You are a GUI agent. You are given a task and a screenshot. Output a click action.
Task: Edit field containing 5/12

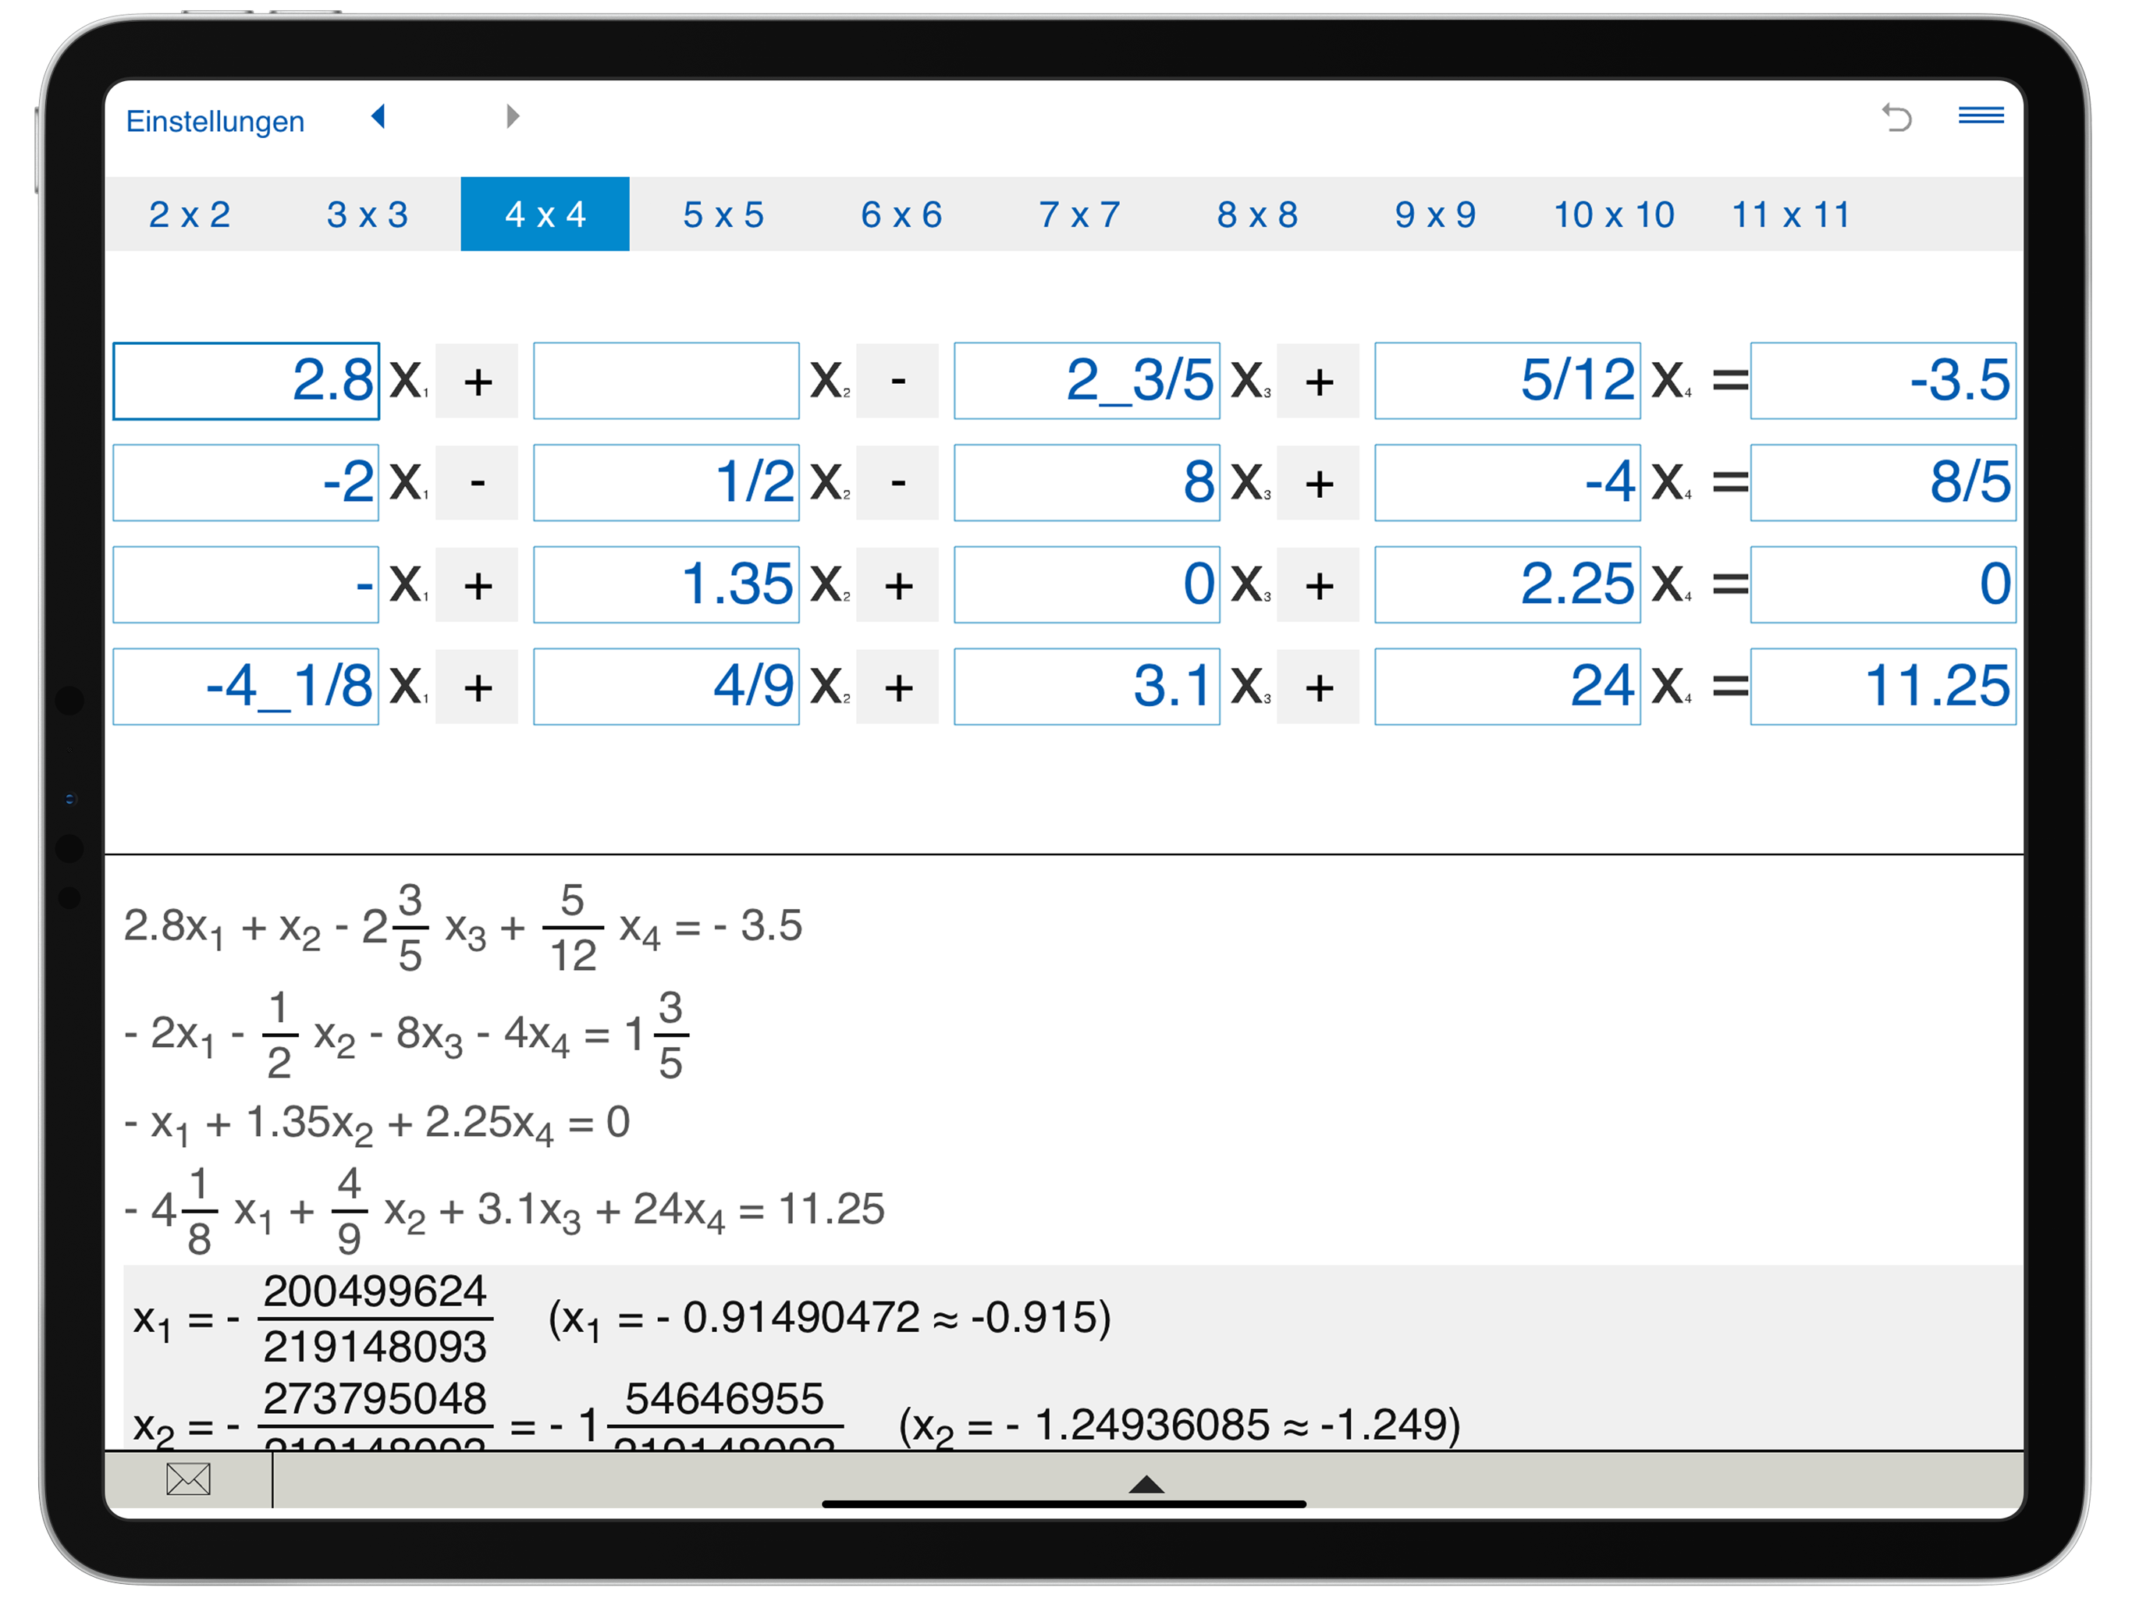[x=1508, y=381]
